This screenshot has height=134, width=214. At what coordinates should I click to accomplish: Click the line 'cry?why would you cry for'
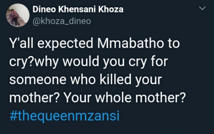click(x=88, y=62)
